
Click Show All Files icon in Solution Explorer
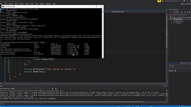click(x=190, y=12)
